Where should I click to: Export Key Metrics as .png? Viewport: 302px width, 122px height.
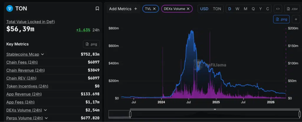[91, 44]
